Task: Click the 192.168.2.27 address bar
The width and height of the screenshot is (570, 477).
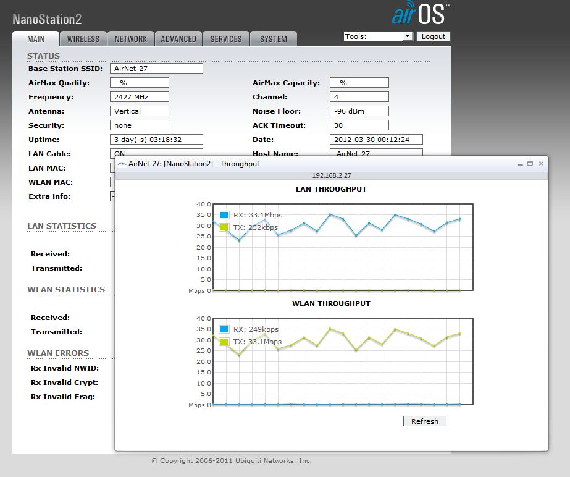Action: pyautogui.click(x=332, y=175)
